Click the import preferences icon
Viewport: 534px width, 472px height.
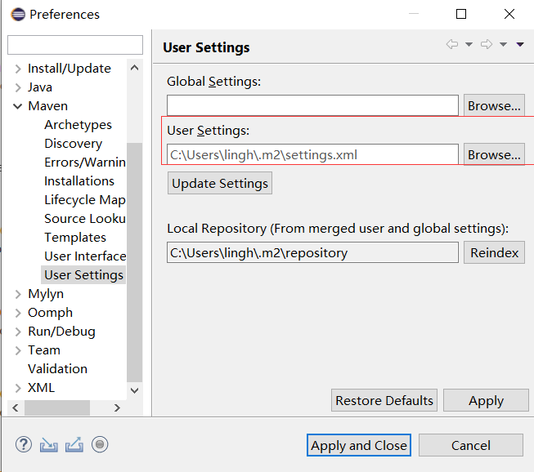click(49, 444)
